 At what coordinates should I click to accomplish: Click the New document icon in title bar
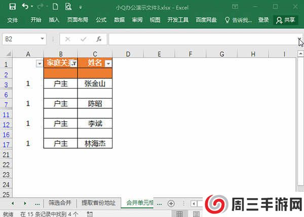click(55, 7)
